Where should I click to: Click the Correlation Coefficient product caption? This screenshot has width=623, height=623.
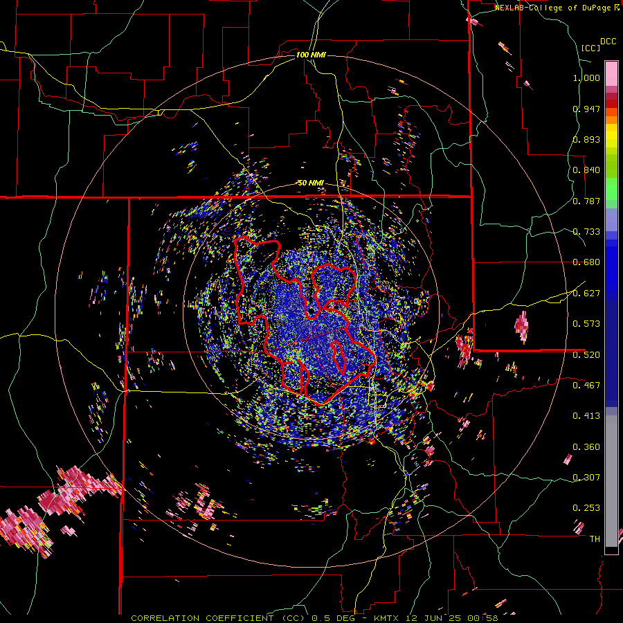coord(314,618)
